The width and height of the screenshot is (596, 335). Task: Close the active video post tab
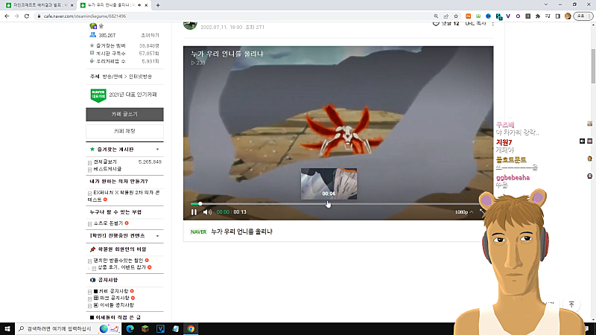[x=146, y=5]
